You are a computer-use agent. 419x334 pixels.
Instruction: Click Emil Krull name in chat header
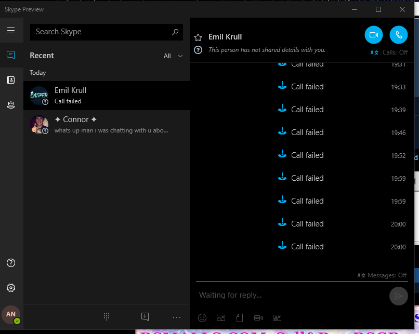225,37
